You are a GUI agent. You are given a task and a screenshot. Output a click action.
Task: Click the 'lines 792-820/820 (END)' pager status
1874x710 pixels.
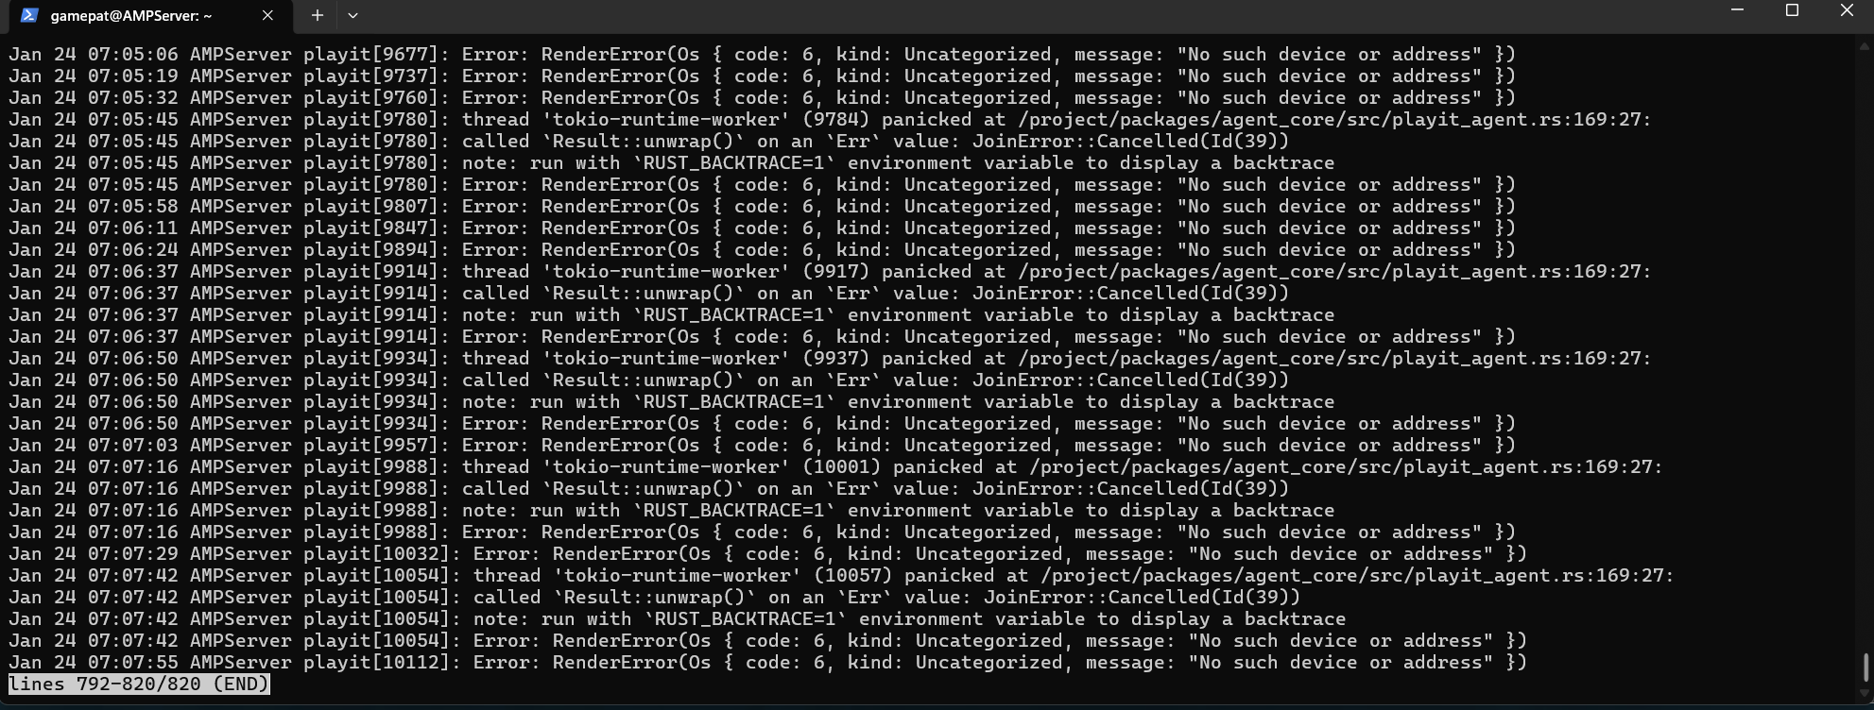[x=139, y=684]
